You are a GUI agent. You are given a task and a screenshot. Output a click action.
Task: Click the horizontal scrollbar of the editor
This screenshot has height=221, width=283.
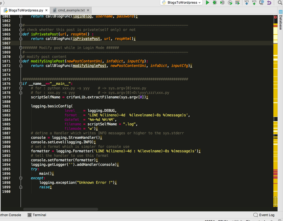(x=60, y=209)
